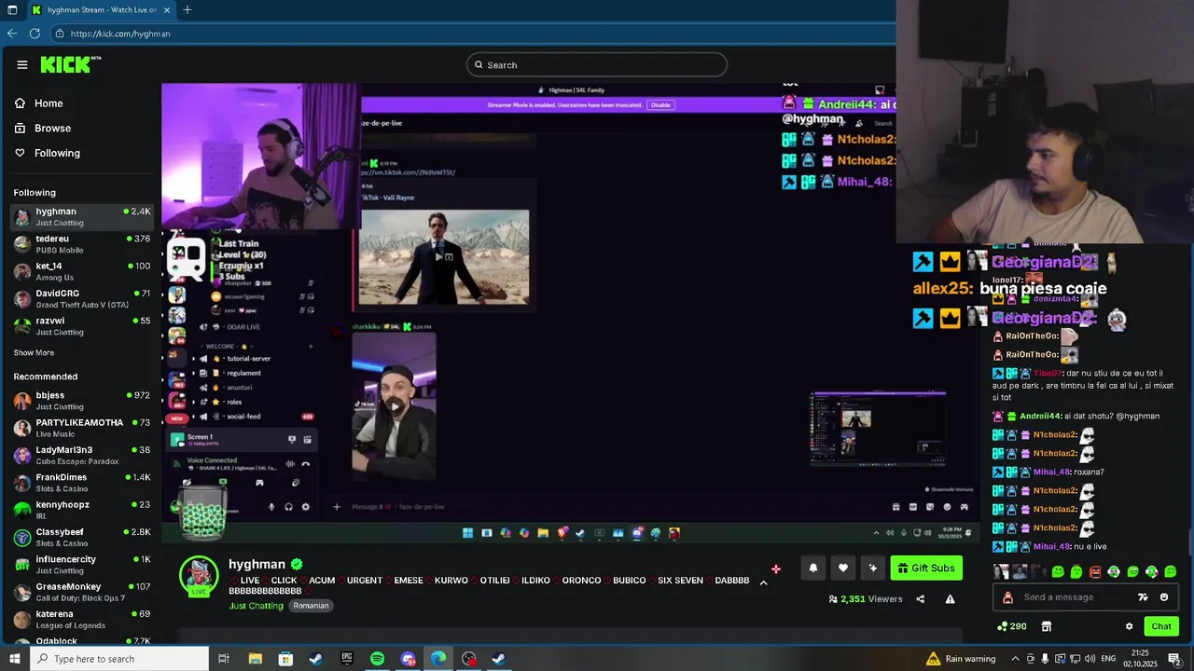Open followed channel tedereu
Screen dimensions: 1194x671
point(81,244)
